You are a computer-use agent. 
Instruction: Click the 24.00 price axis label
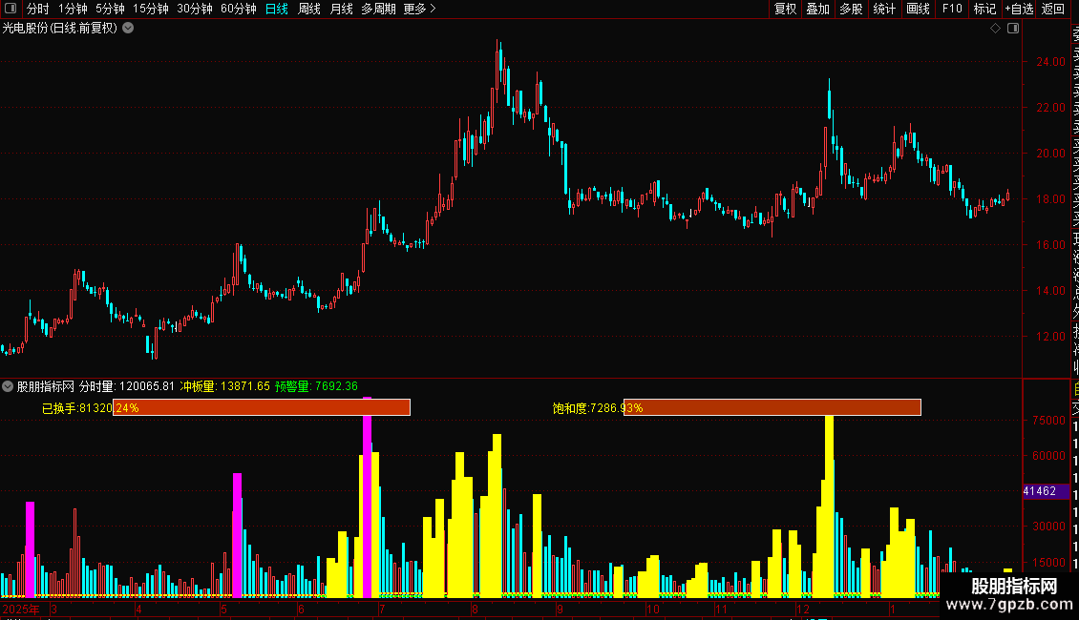tap(1050, 62)
